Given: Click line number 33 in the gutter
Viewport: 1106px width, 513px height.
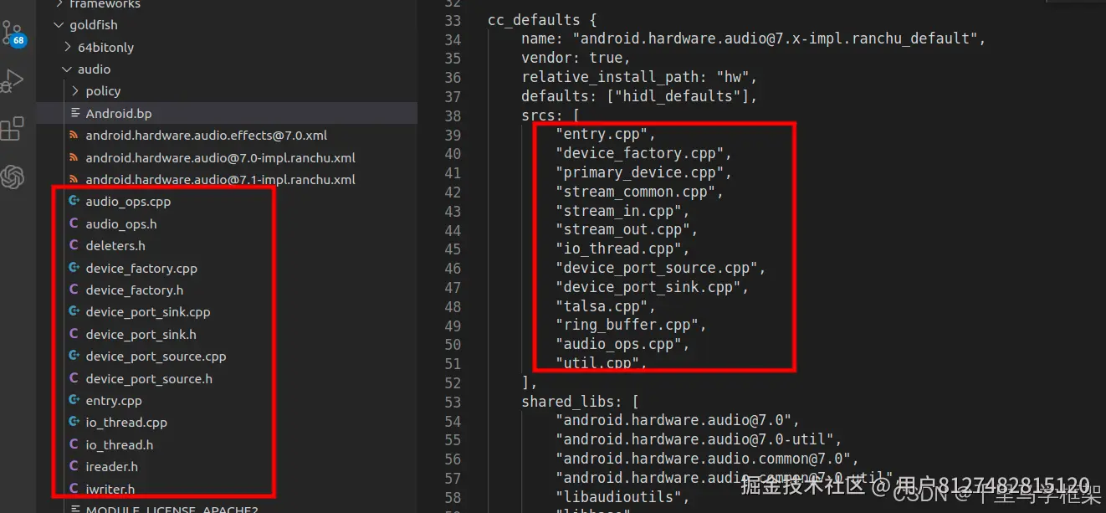Looking at the screenshot, I should (453, 20).
